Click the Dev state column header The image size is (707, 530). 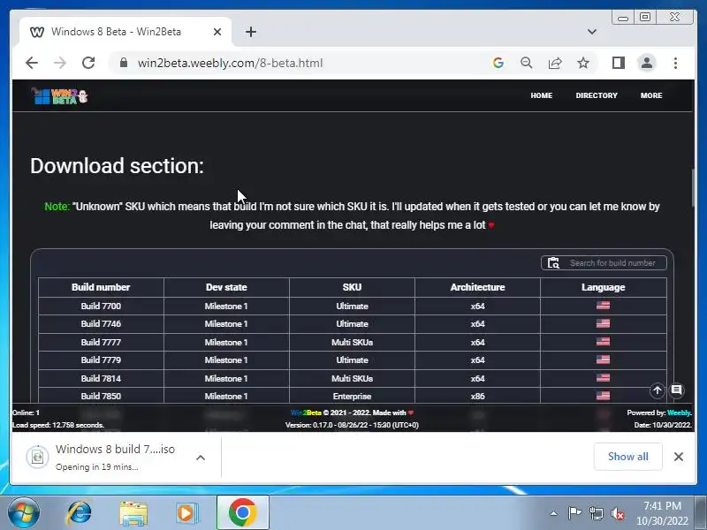tap(226, 287)
